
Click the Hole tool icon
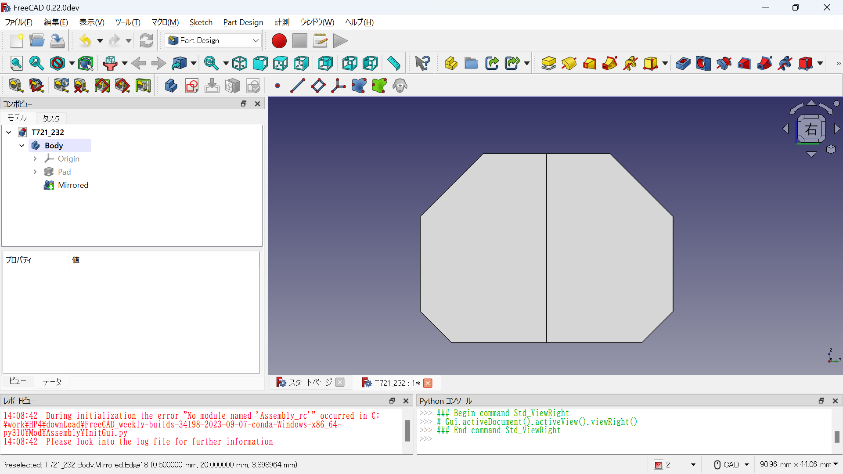703,64
